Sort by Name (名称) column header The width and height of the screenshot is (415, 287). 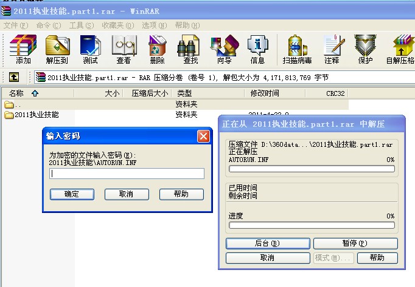pyautogui.click(x=38, y=93)
